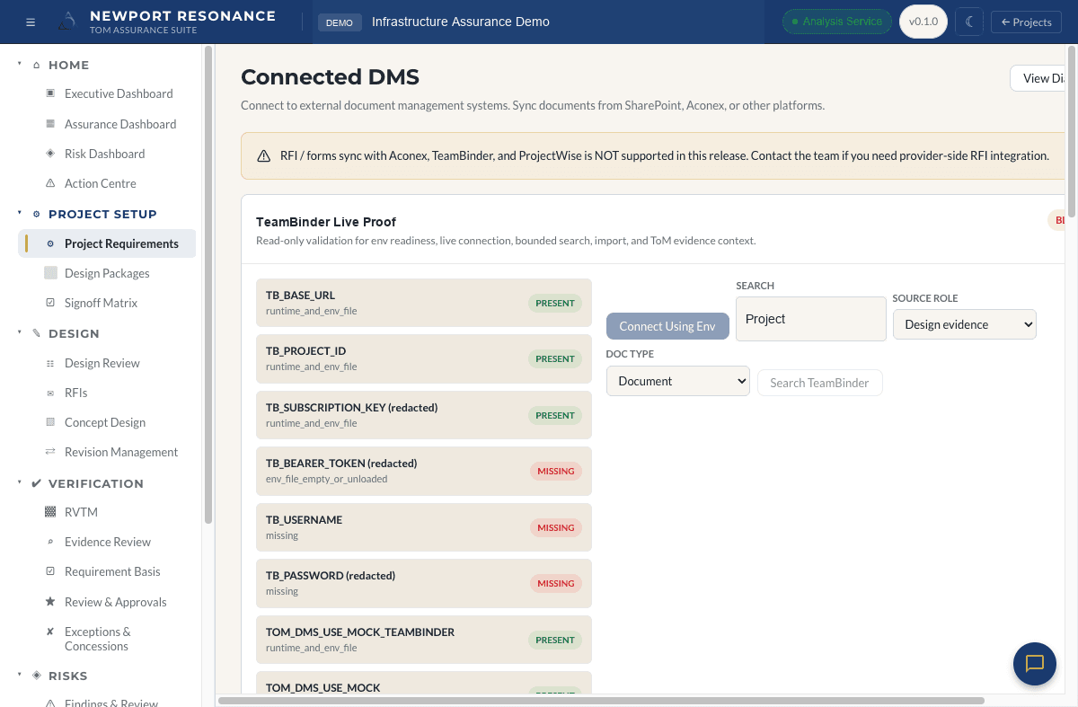Viewport: 1078px width, 707px height.
Task: Click the RFIs envelope icon
Action: click(x=50, y=393)
